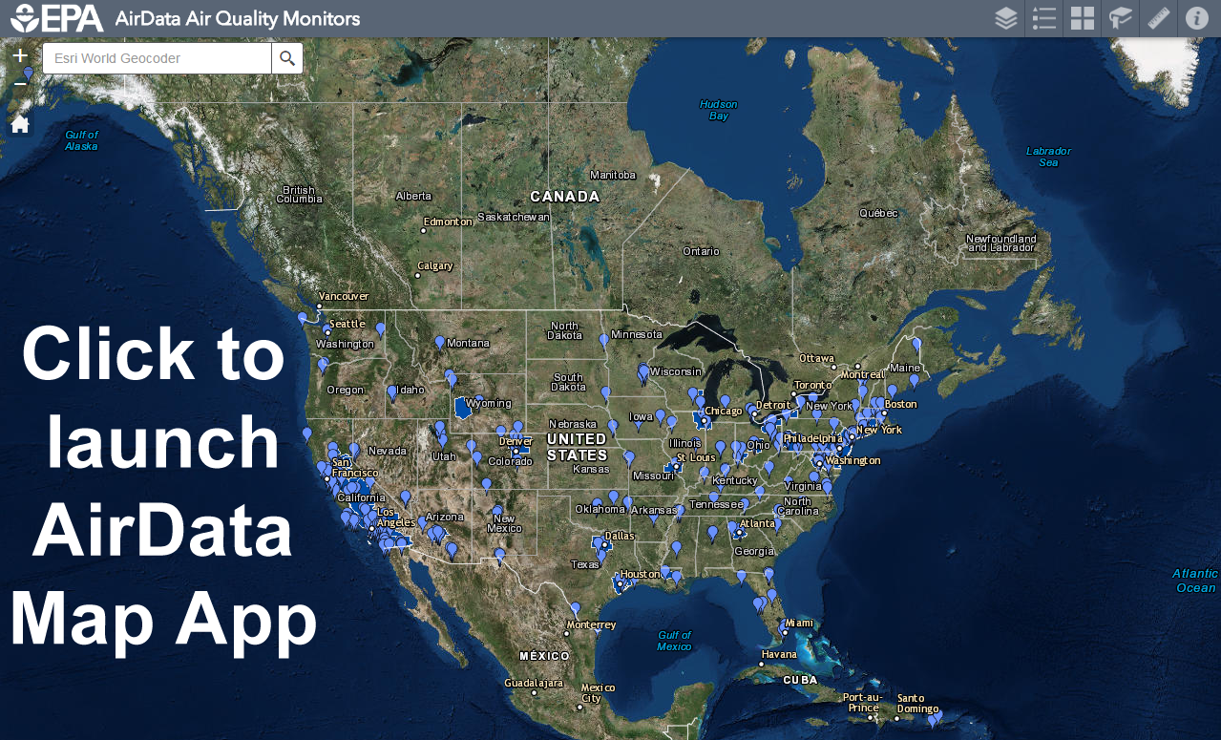
Task: Open the Bookmarks tool
Action: pyautogui.click(x=1120, y=18)
